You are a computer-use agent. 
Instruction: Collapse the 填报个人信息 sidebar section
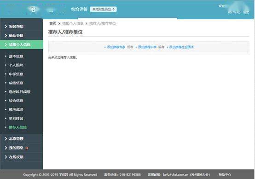click(22, 45)
